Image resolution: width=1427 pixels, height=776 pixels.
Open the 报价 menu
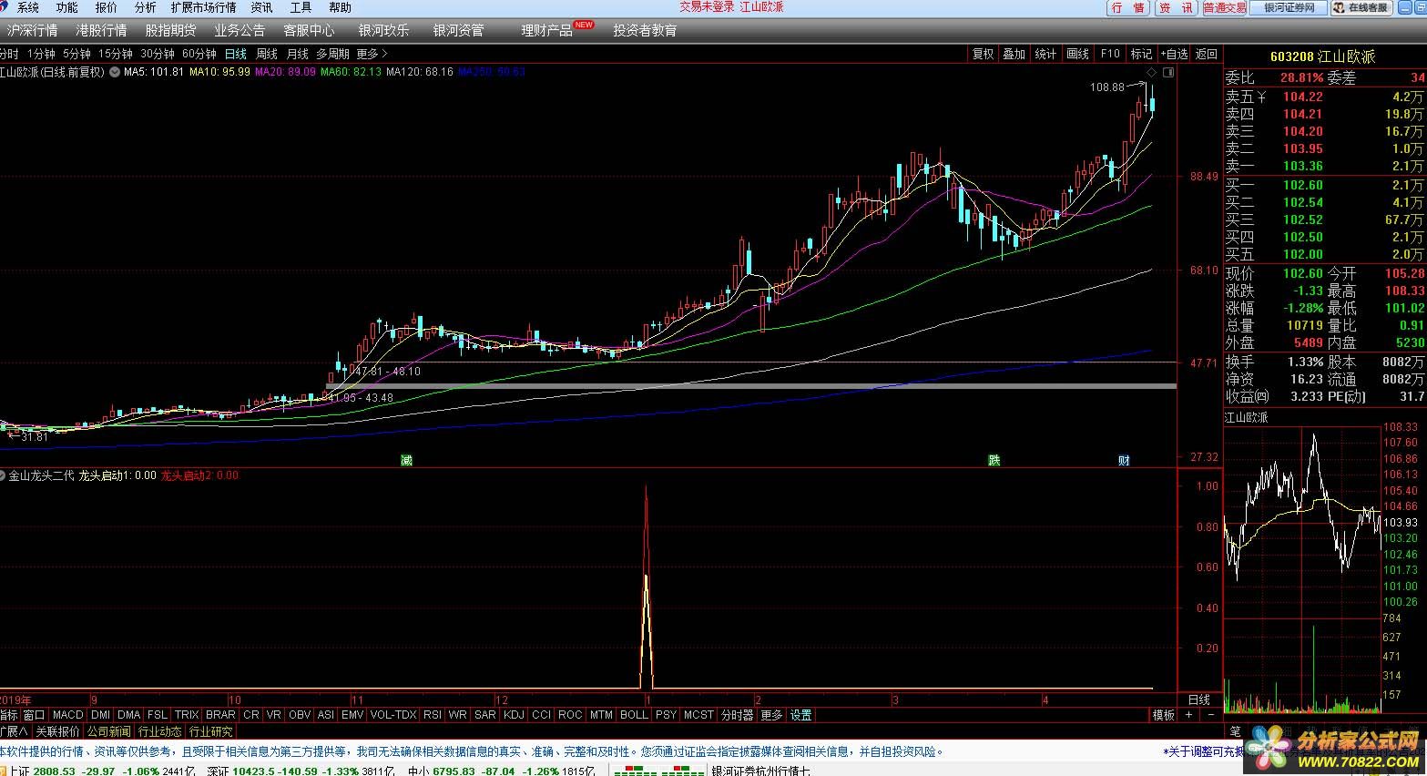tap(106, 7)
